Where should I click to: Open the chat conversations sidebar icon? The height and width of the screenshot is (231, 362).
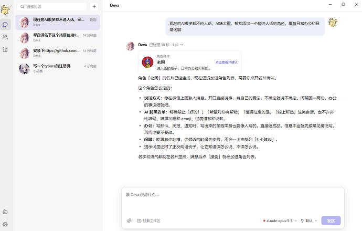click(x=5, y=25)
